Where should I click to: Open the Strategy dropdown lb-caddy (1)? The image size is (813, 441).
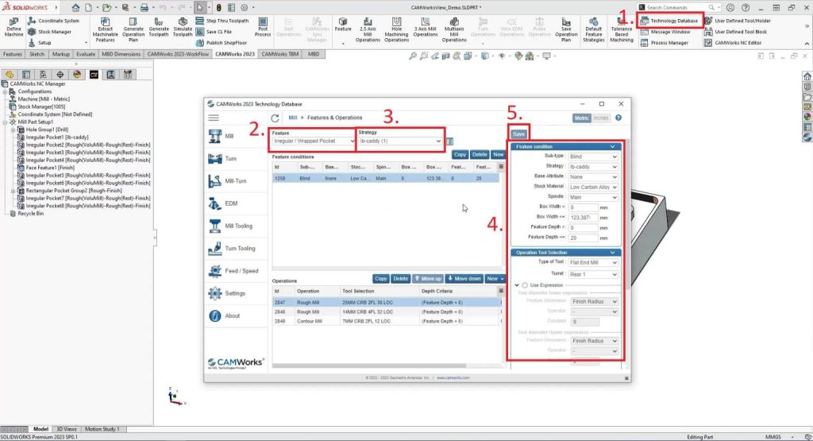[x=400, y=141]
